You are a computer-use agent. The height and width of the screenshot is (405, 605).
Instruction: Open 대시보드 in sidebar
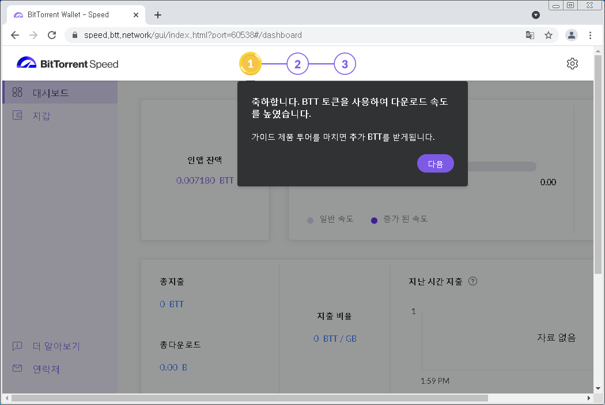[x=60, y=93]
